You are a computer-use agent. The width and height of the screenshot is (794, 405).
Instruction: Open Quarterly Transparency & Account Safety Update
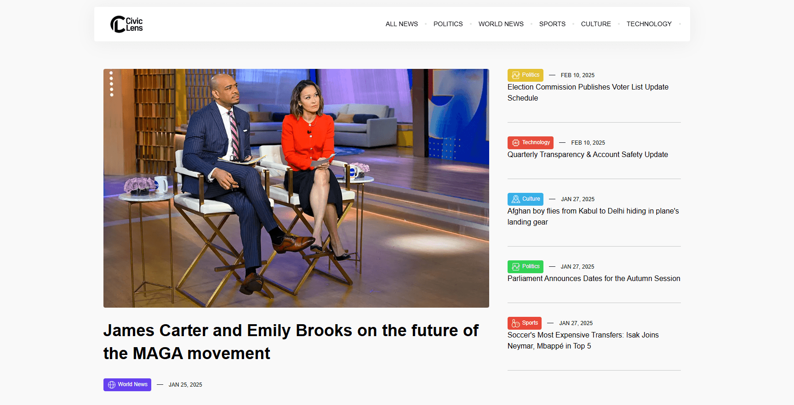tap(588, 155)
